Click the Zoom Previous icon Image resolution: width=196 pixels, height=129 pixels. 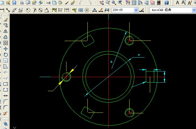click(120, 2)
